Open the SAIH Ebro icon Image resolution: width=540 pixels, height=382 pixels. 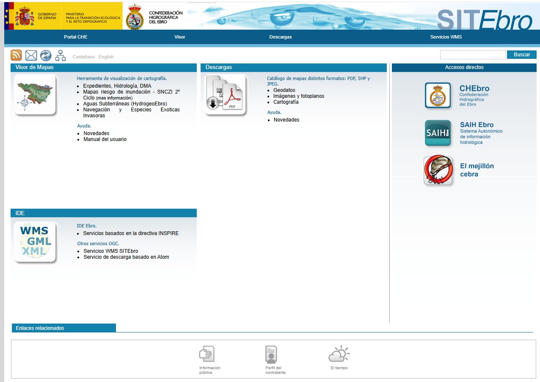[x=438, y=133]
